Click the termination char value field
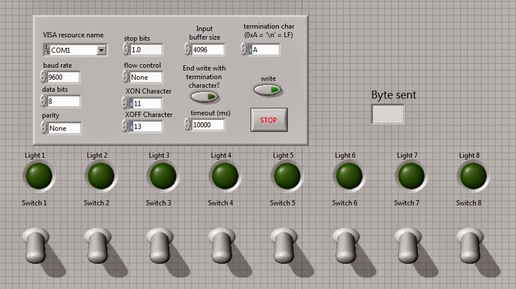This screenshot has height=289, width=516. pos(265,49)
